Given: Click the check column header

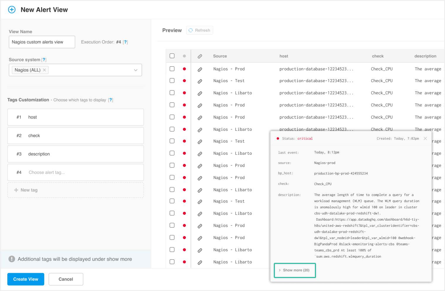Looking at the screenshot, I should point(378,56).
